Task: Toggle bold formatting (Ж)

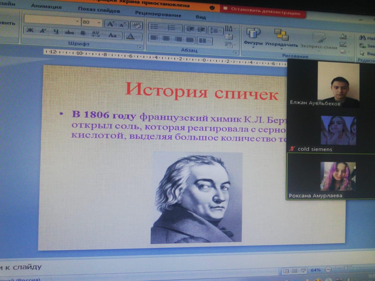Action: (30, 30)
